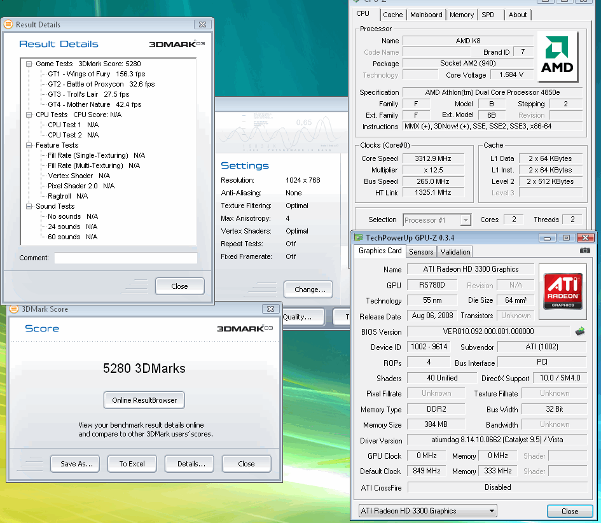Open the Memory tab in CPU-Z

(462, 15)
